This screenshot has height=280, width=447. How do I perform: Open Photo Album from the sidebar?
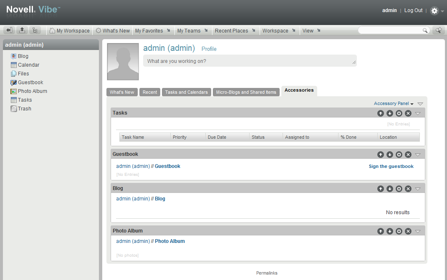(x=32, y=91)
